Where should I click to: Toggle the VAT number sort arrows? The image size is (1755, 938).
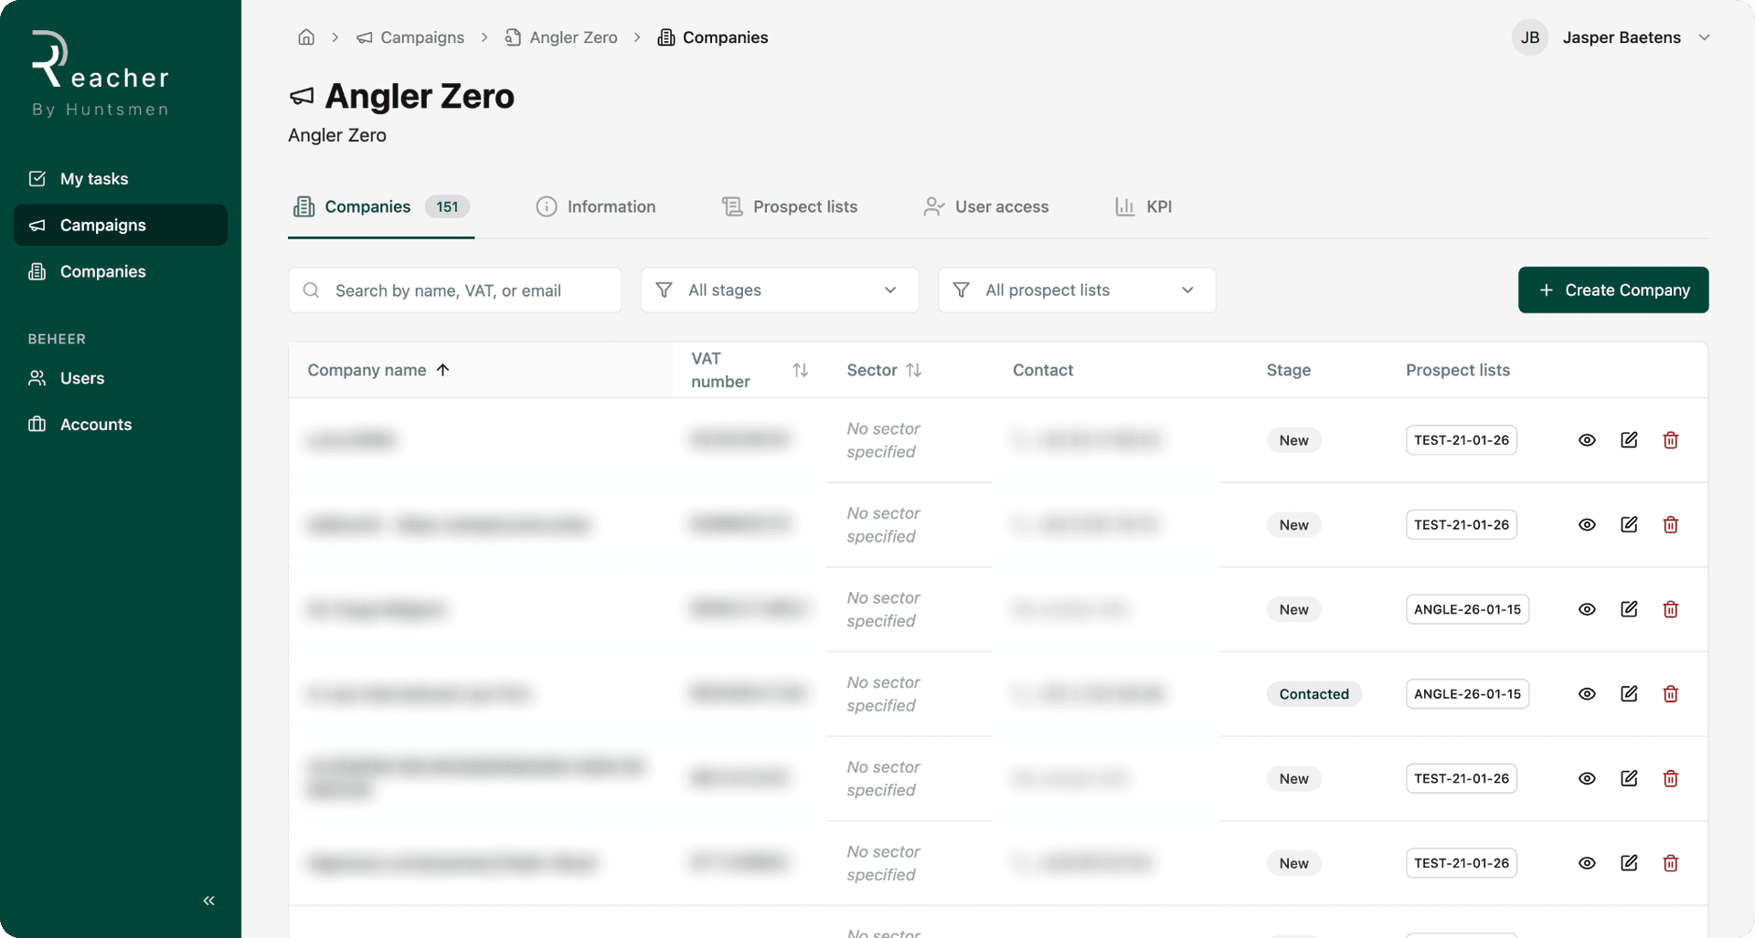click(801, 370)
